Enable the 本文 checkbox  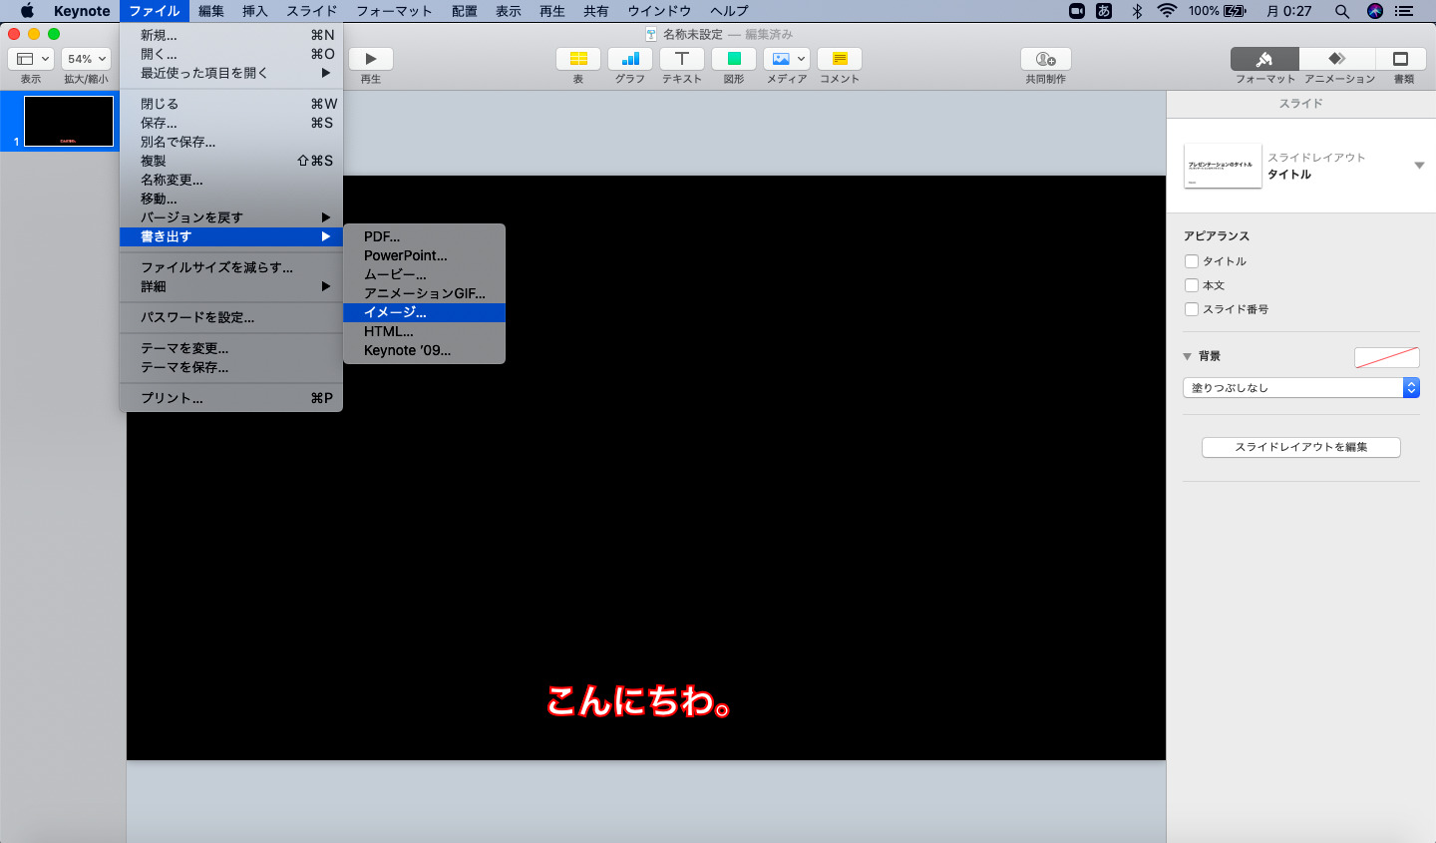coord(1192,285)
